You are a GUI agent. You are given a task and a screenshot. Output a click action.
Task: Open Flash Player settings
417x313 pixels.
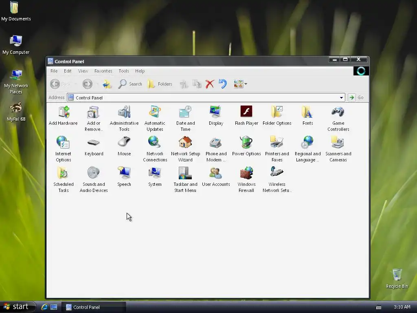point(246,115)
